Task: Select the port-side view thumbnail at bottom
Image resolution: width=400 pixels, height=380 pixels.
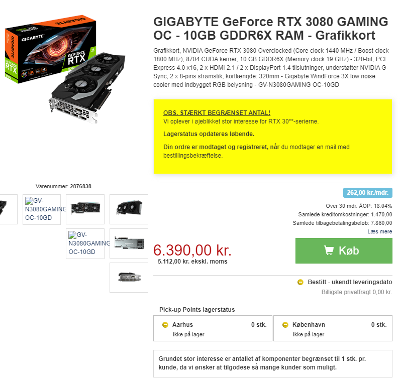Action: (129, 278)
